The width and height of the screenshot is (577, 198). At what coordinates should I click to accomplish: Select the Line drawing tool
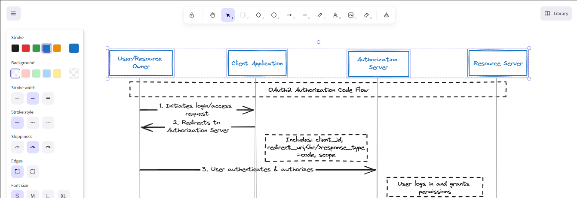point(305,15)
